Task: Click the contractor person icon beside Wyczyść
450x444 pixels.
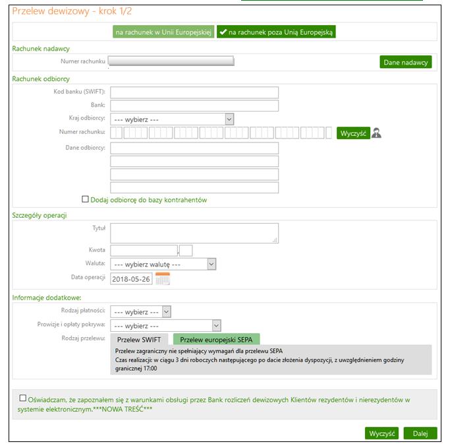Action: [376, 133]
